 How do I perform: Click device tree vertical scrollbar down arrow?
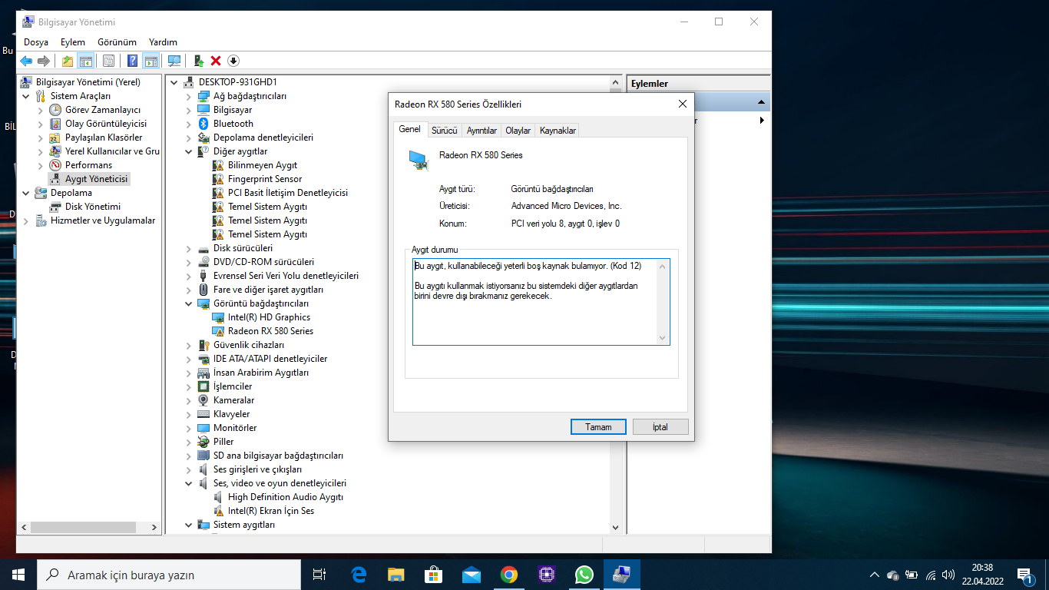[x=615, y=528]
